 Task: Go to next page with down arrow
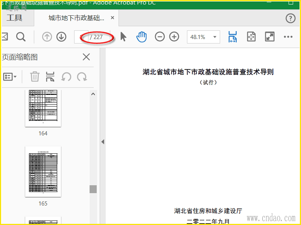tap(61, 37)
